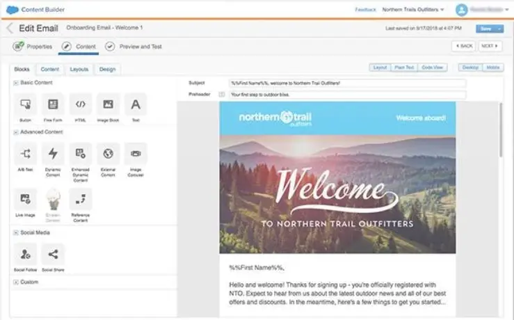
Task: Go back using the left chevron arrow
Action: click(x=10, y=29)
